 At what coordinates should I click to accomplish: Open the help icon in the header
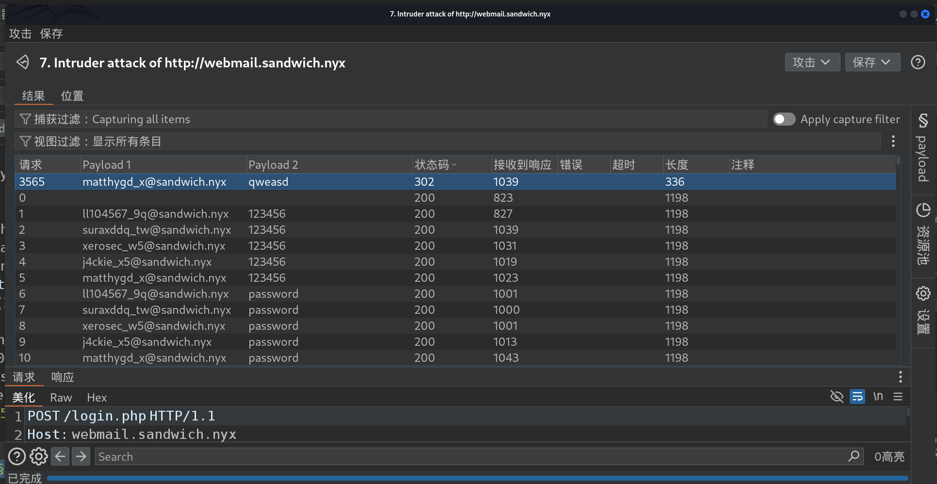pos(918,62)
